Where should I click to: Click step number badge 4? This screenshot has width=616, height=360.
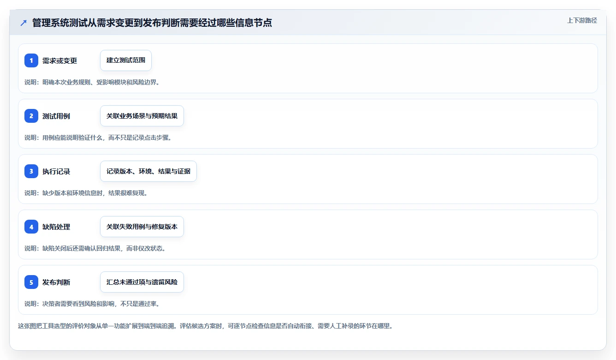pyautogui.click(x=31, y=227)
